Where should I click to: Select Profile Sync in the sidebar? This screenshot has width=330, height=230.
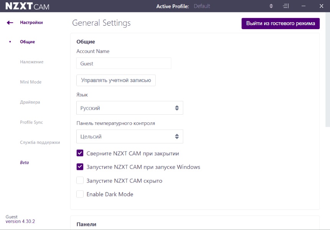[31, 122]
